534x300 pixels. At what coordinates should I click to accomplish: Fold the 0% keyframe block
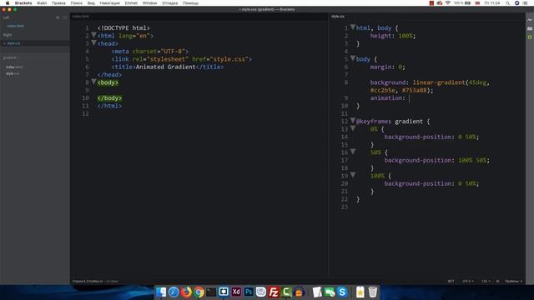(x=353, y=128)
